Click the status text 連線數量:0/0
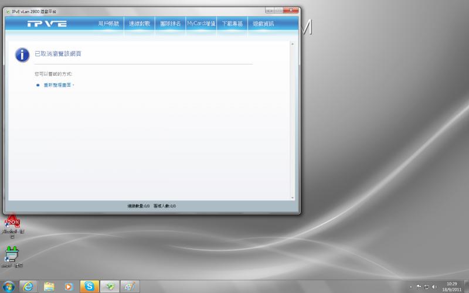 pyautogui.click(x=138, y=206)
